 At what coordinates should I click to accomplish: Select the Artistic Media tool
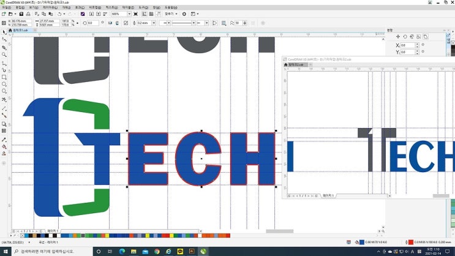[4, 70]
